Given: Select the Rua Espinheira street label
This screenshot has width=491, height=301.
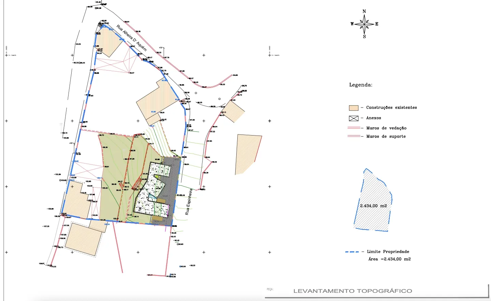Looking at the screenshot, I should click(189, 202).
